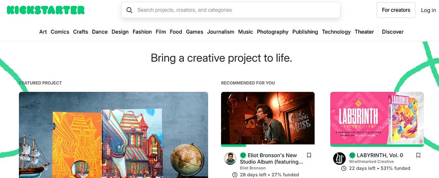Open the Theater category

pyautogui.click(x=364, y=32)
